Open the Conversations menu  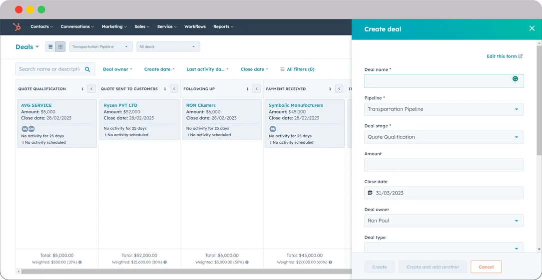[x=77, y=26]
